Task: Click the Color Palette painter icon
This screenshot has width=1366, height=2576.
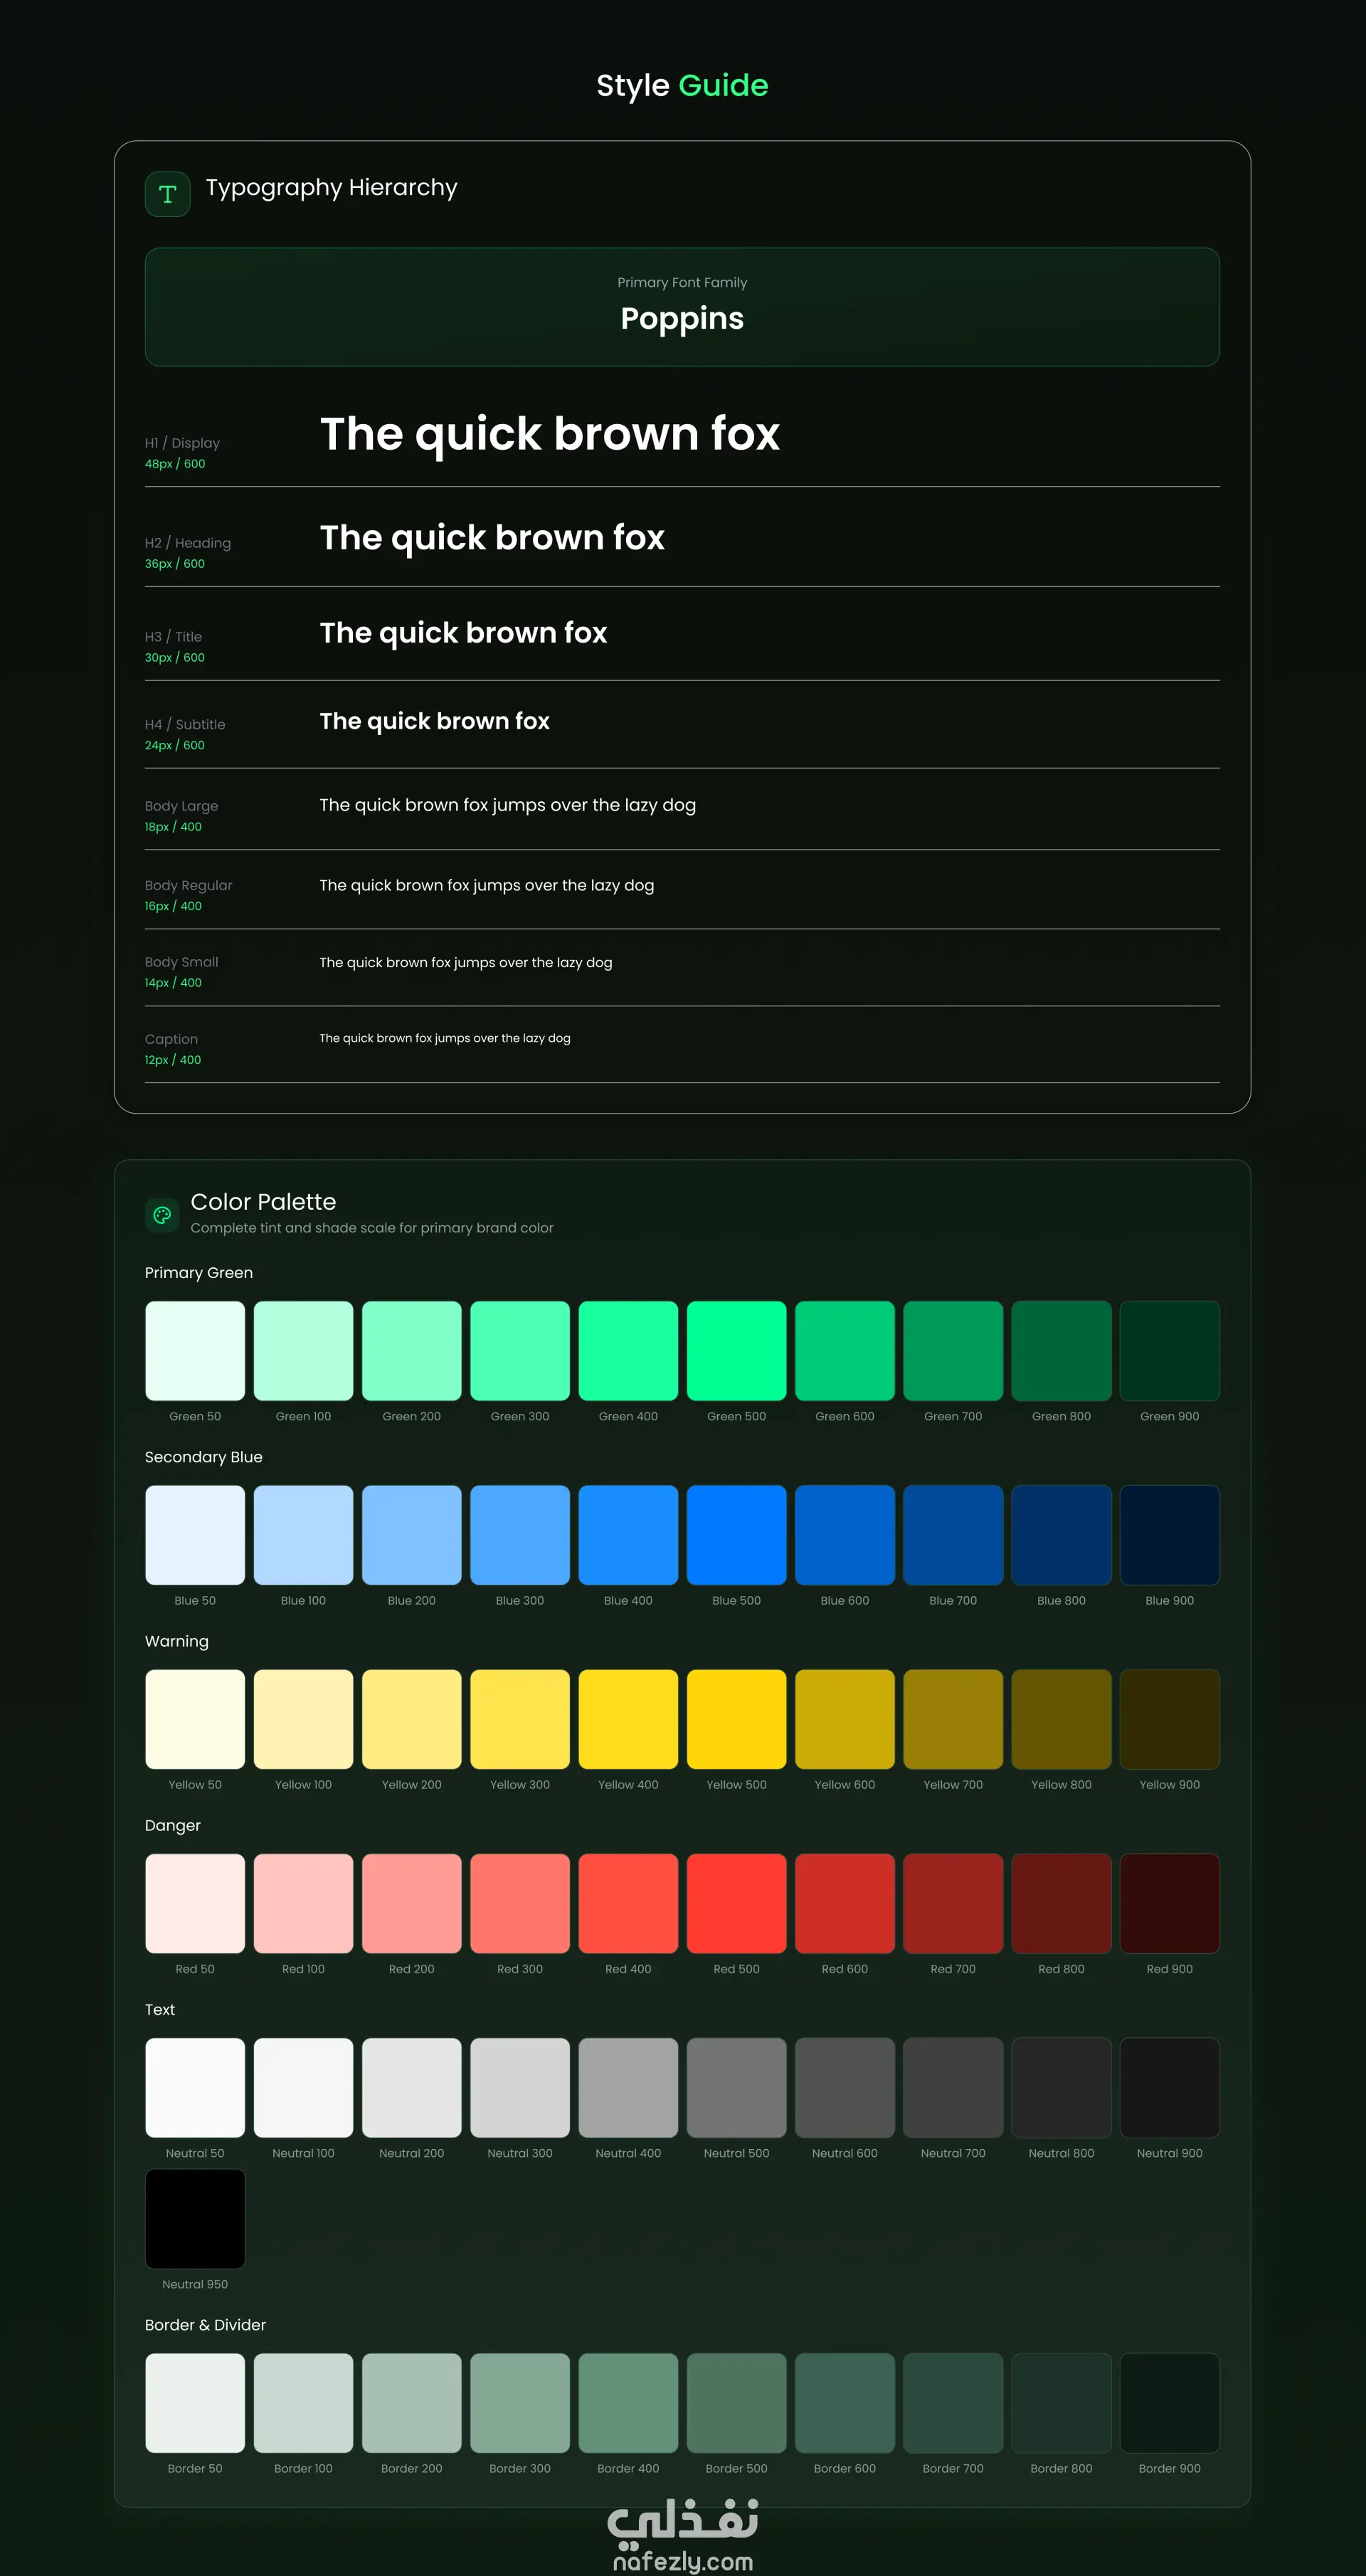Action: 162,1215
